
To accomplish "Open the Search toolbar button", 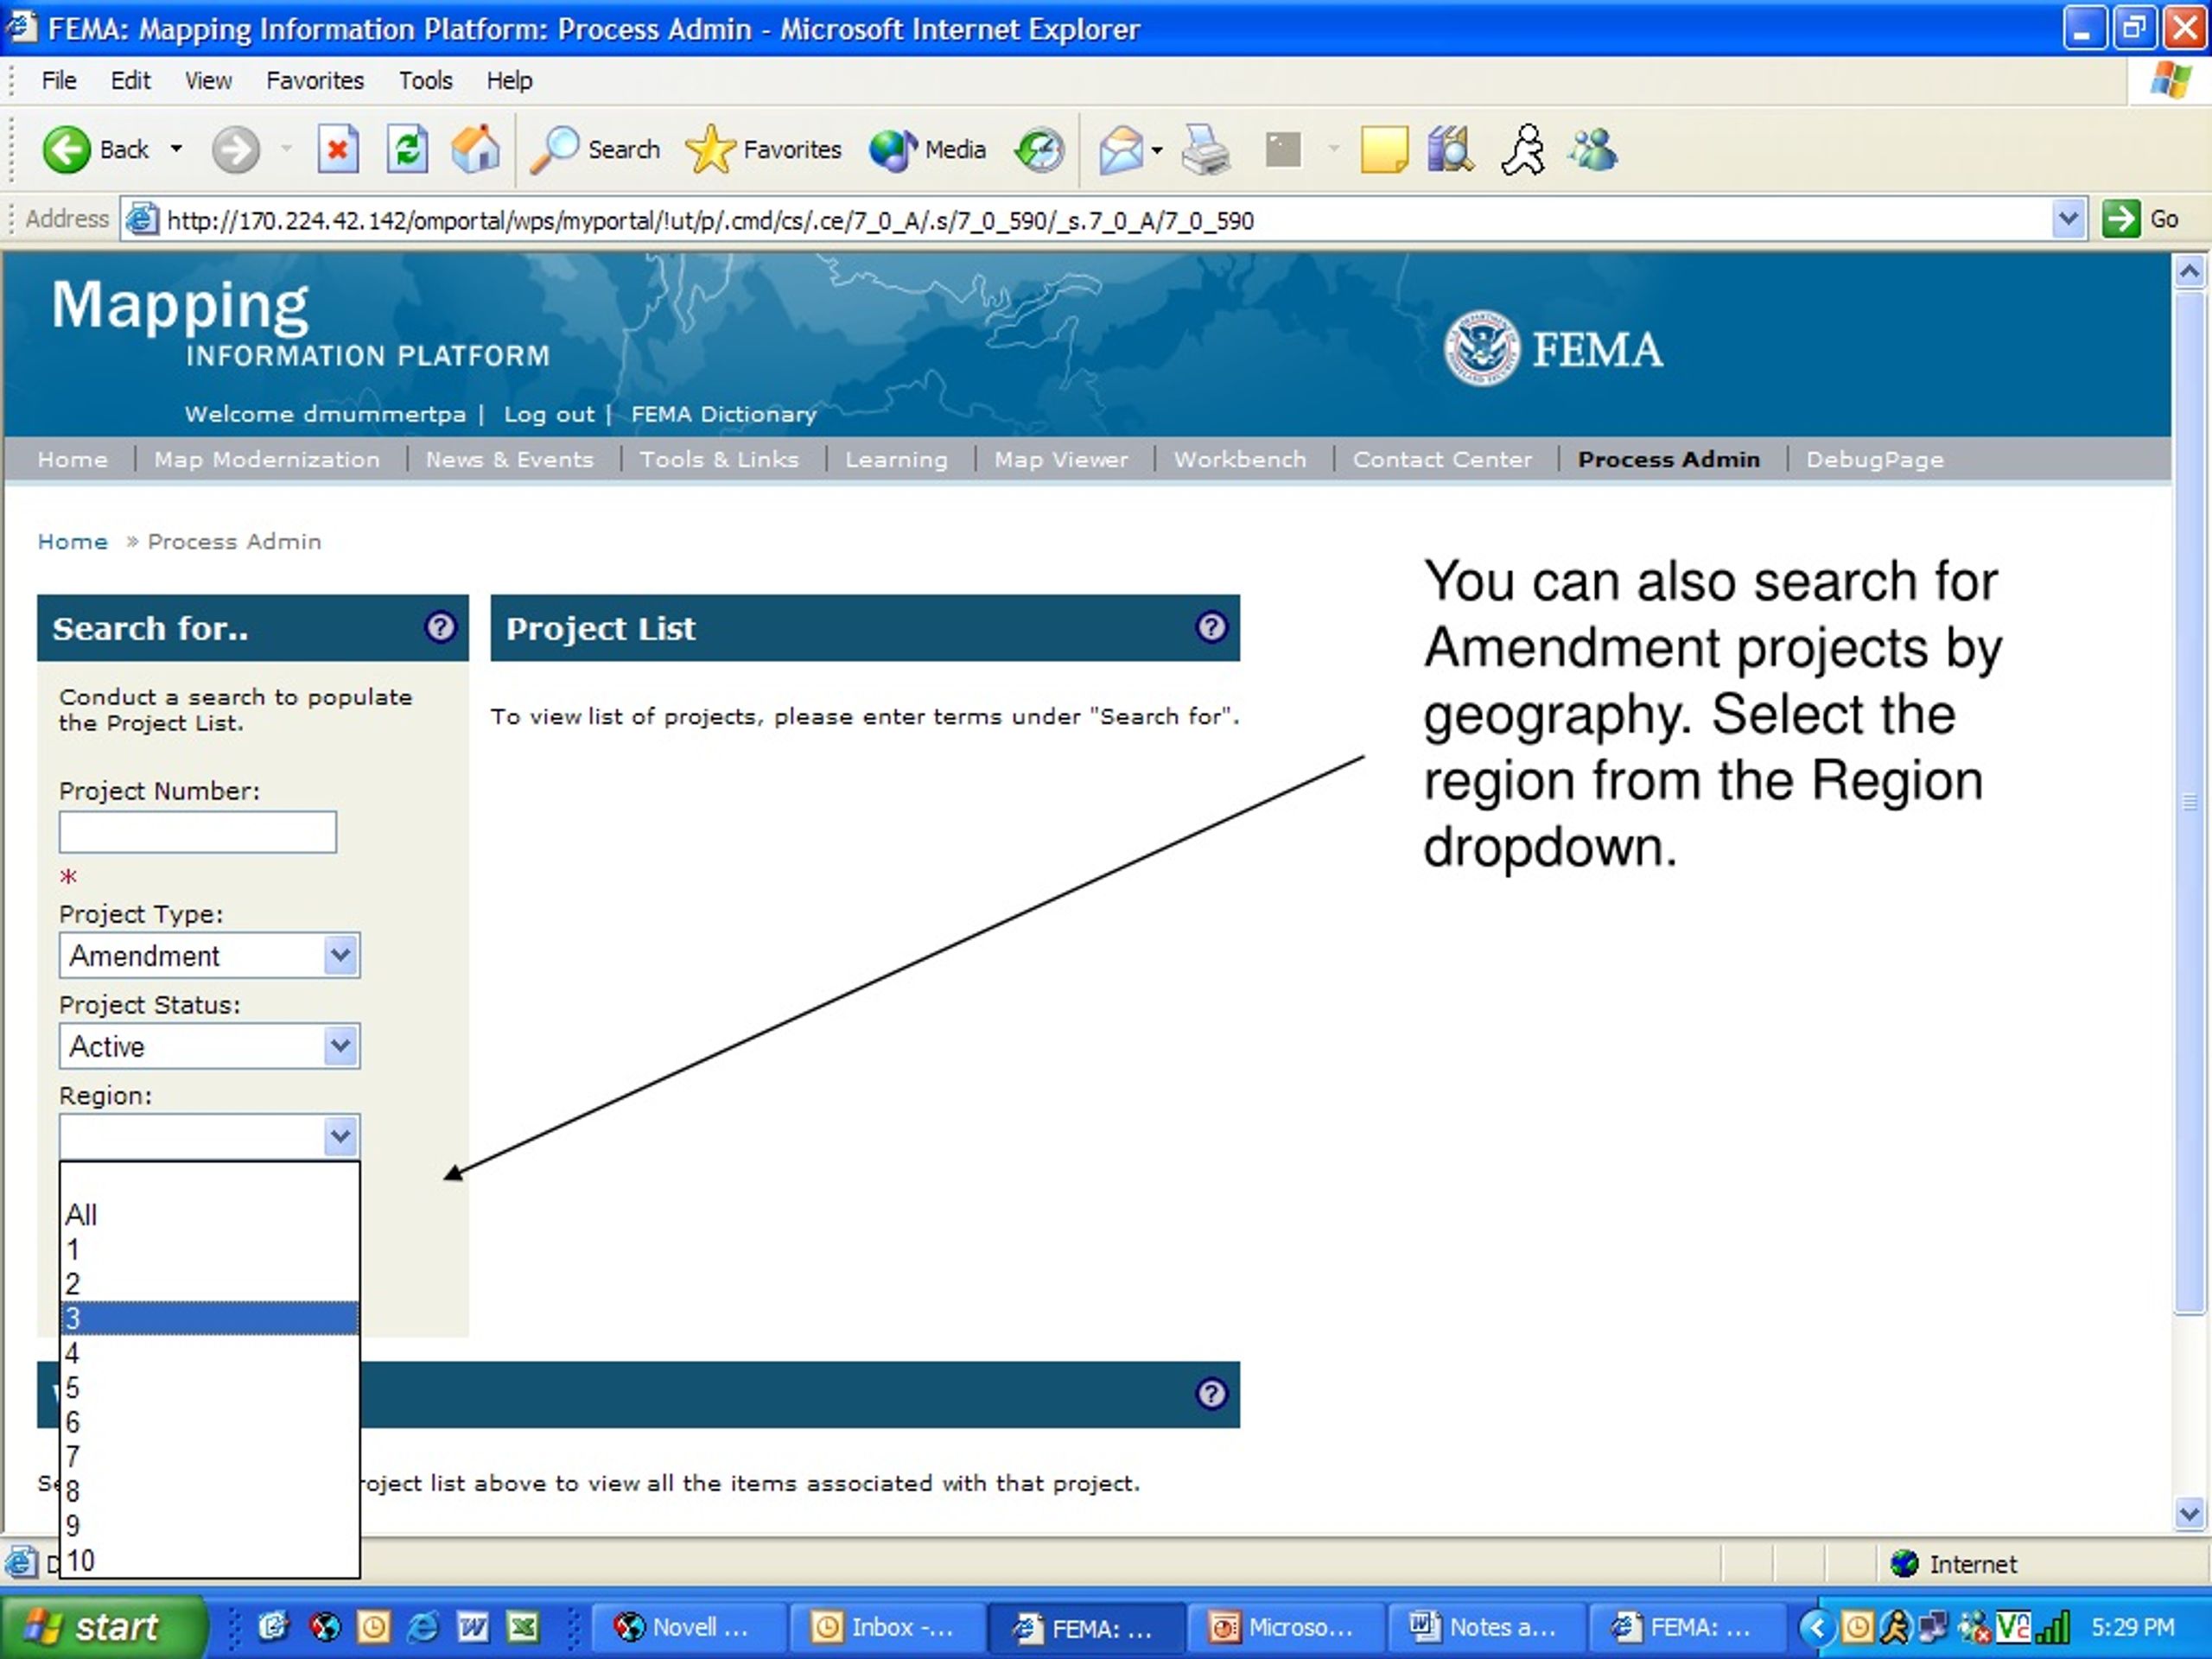I will click(x=595, y=150).
